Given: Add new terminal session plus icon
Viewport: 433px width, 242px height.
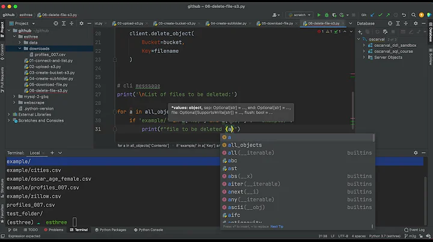Looking at the screenshot, I should coord(52,153).
